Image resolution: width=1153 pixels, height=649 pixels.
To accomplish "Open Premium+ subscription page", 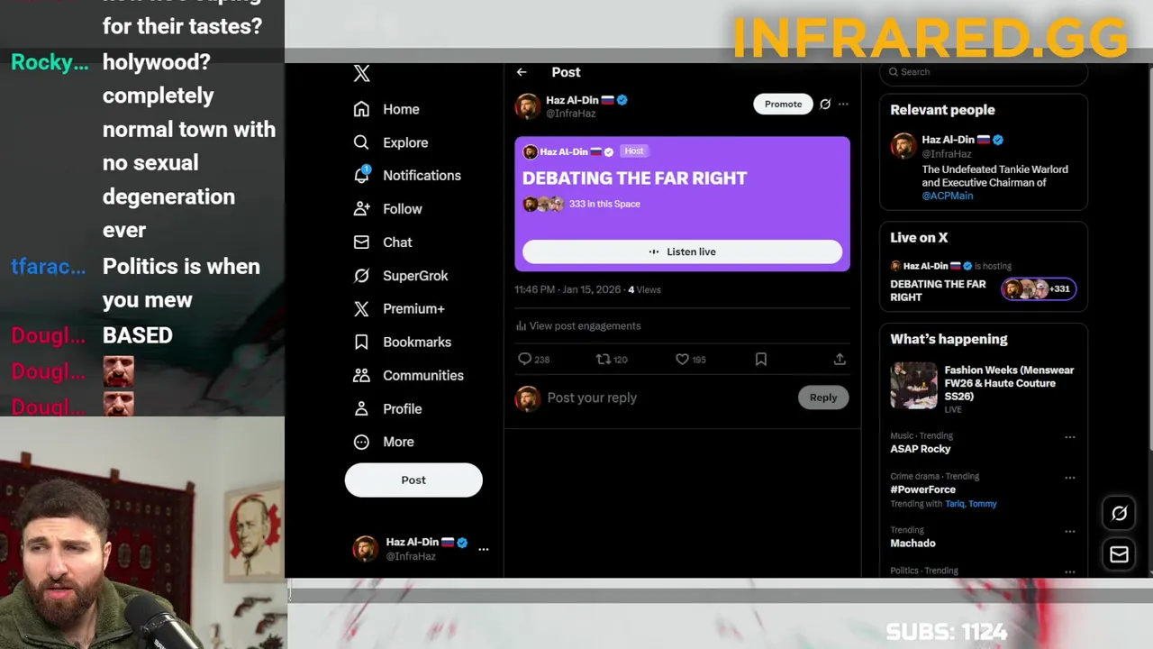I will point(399,309).
